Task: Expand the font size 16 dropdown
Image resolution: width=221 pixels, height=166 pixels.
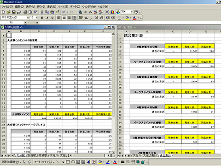Action: point(37,18)
